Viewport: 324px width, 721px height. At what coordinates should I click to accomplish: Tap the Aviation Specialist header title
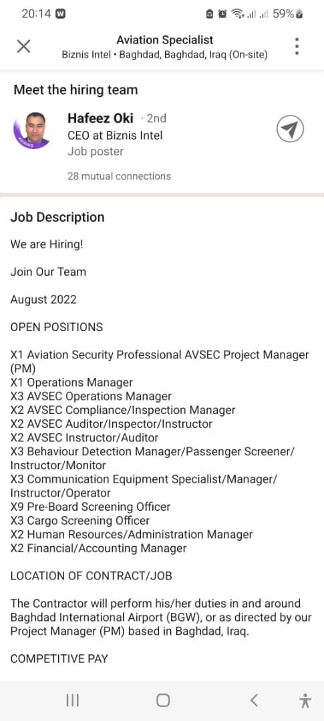pos(165,40)
